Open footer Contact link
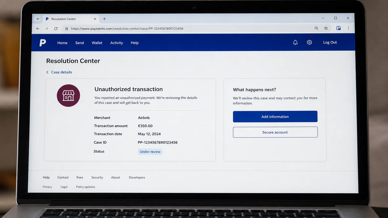This screenshot has height=218, width=388. 63,177
